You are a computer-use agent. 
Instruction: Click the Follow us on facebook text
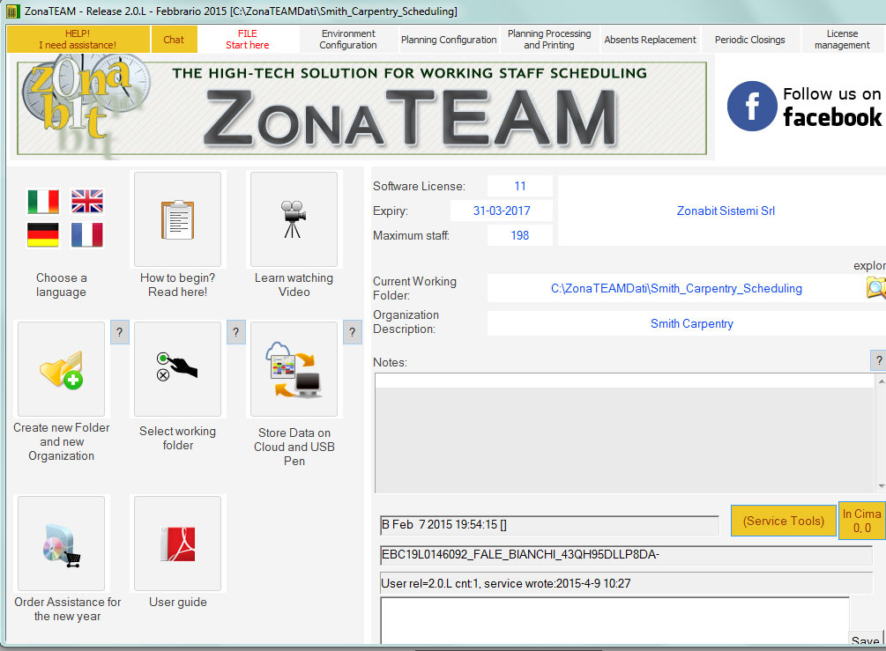point(831,106)
